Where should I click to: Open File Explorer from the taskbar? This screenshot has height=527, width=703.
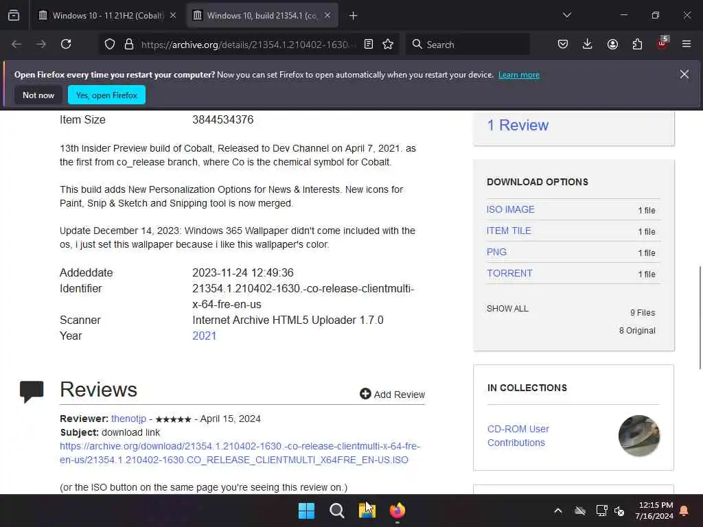(367, 511)
